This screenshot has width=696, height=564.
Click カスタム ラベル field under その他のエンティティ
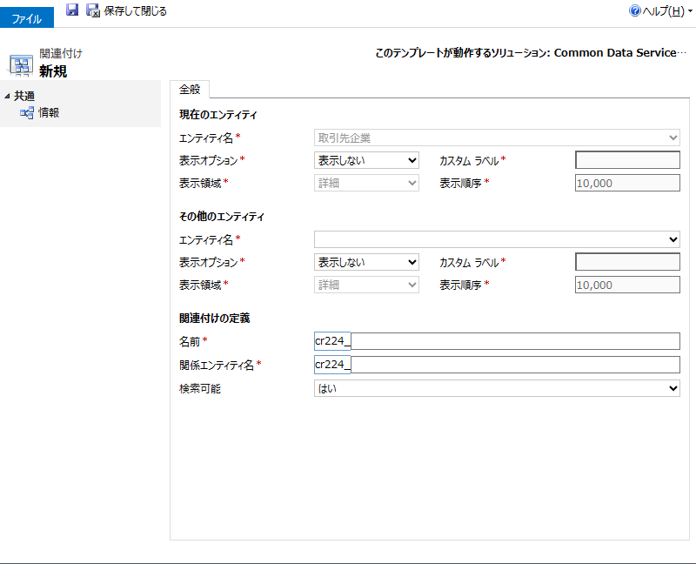click(627, 262)
